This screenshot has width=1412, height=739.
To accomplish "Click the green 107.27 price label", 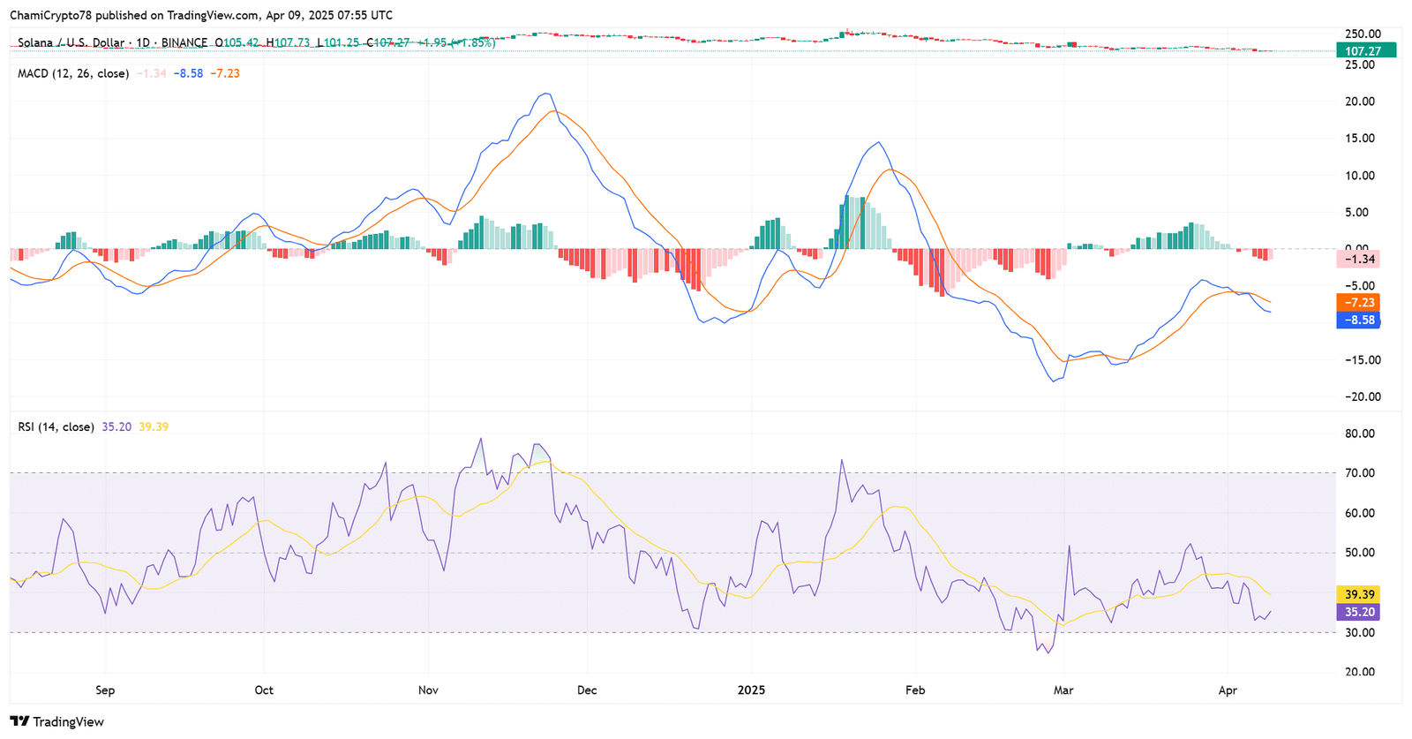I will click(1363, 51).
